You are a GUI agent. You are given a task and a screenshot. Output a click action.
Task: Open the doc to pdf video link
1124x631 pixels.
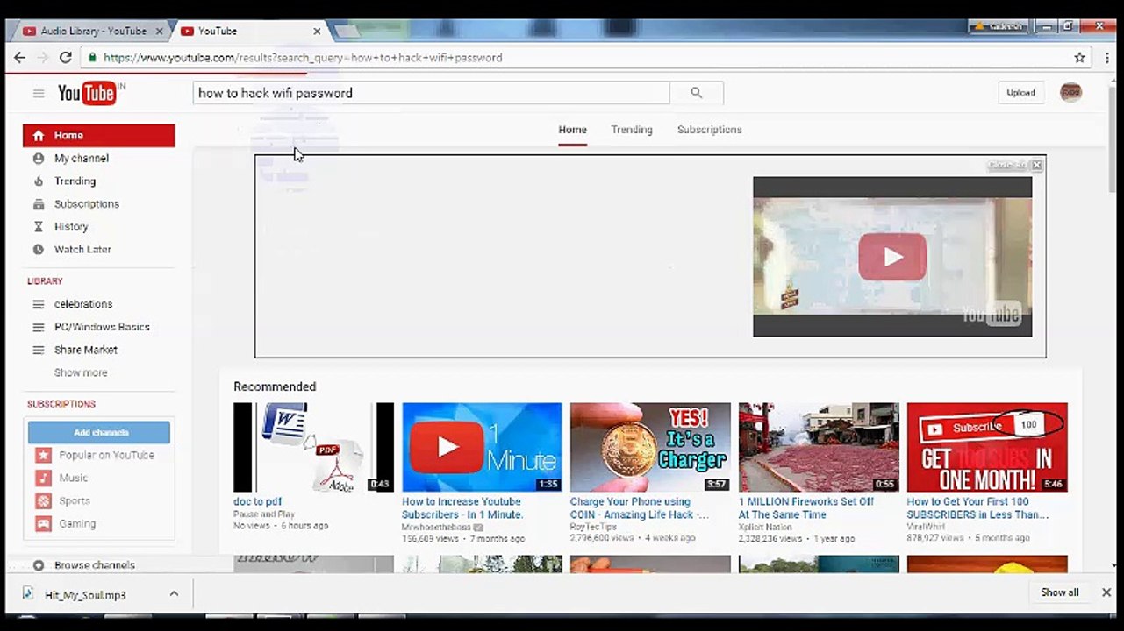tap(257, 502)
